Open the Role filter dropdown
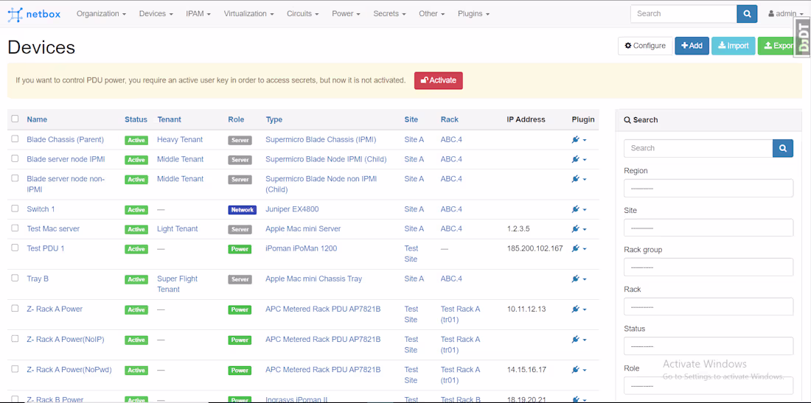 point(708,386)
